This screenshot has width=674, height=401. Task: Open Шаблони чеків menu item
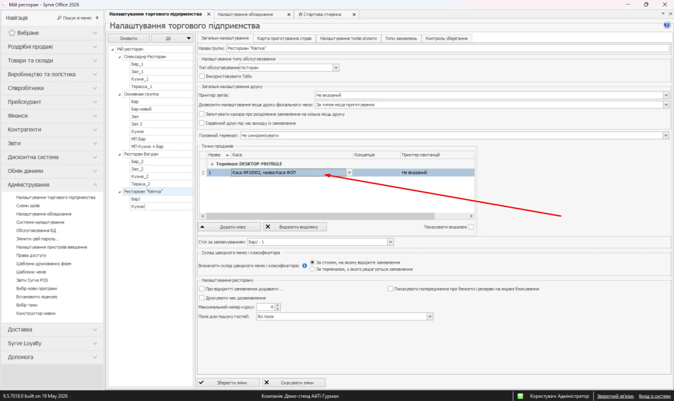click(31, 271)
